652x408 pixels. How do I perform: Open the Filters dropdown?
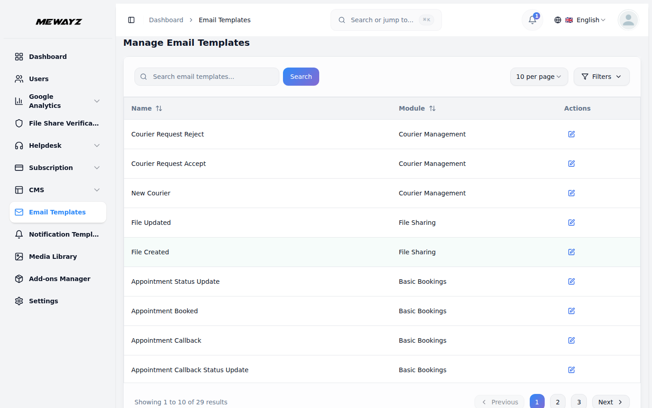point(601,77)
